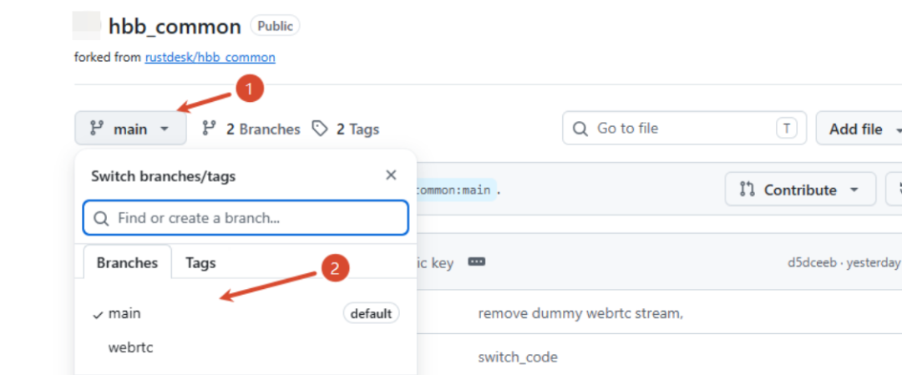Screen dimensions: 902x375
Task: Click the Public visibility badge
Action: pyautogui.click(x=275, y=26)
